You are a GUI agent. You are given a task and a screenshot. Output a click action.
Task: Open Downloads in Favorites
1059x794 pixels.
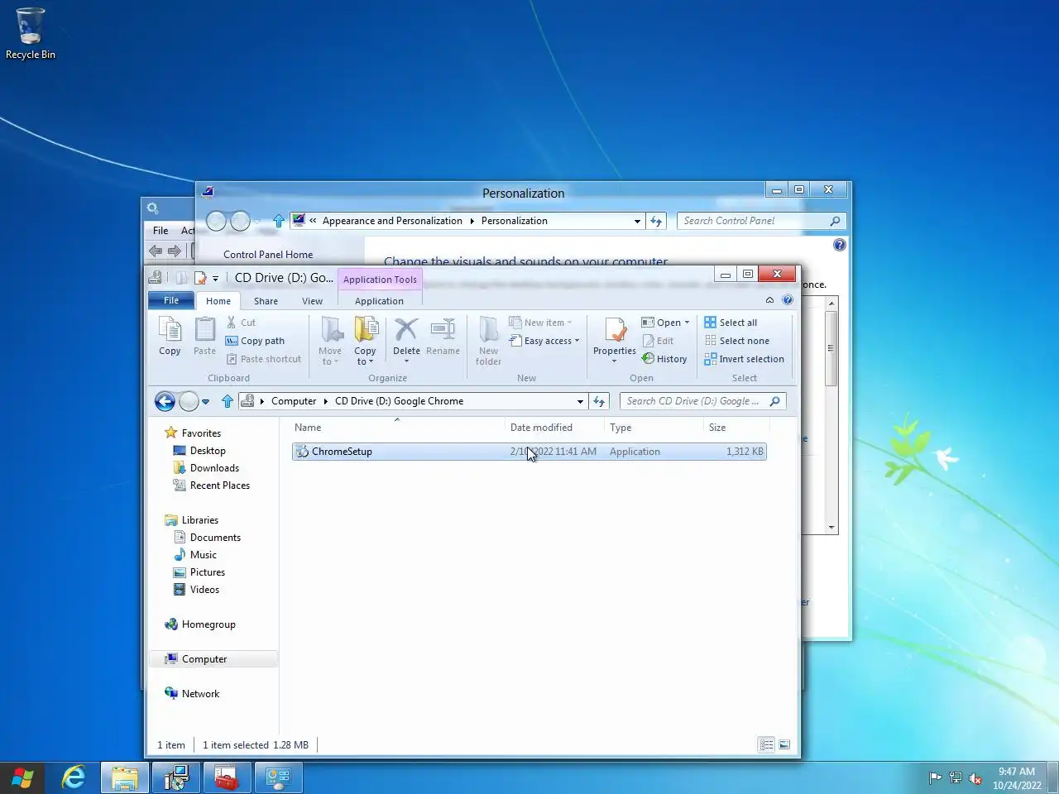pos(214,468)
